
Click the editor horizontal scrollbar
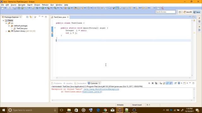[x=123, y=78]
